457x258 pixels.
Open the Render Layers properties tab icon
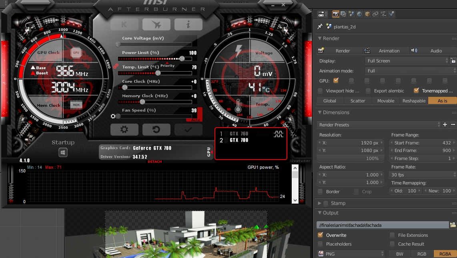coord(343,14)
